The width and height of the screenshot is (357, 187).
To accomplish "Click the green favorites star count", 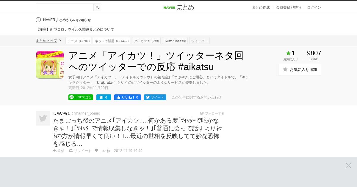I will click(x=291, y=53).
